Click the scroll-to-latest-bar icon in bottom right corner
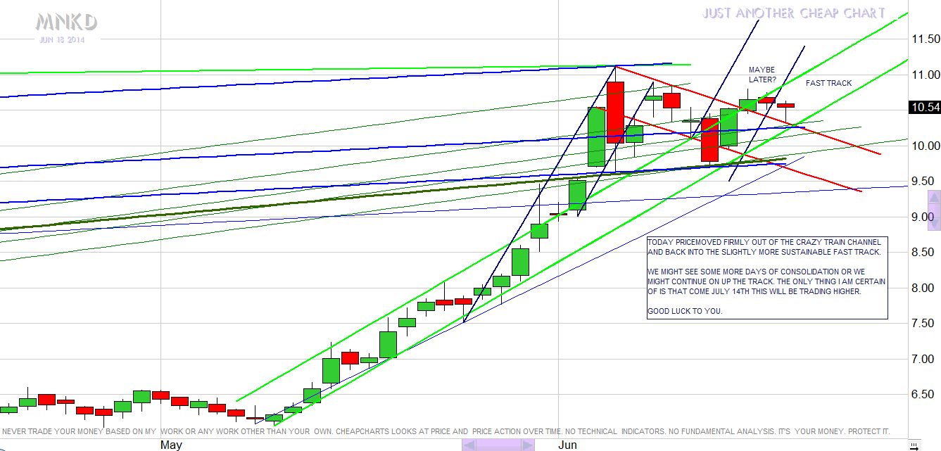Viewport: 941px width, 451px height. 913,445
